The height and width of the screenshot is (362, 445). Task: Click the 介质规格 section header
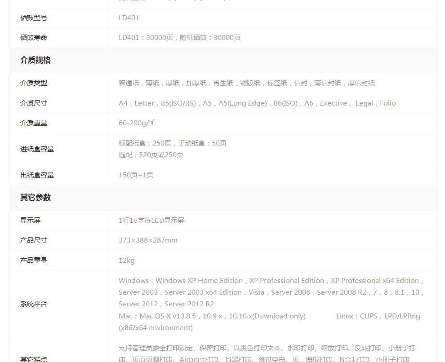(36, 60)
